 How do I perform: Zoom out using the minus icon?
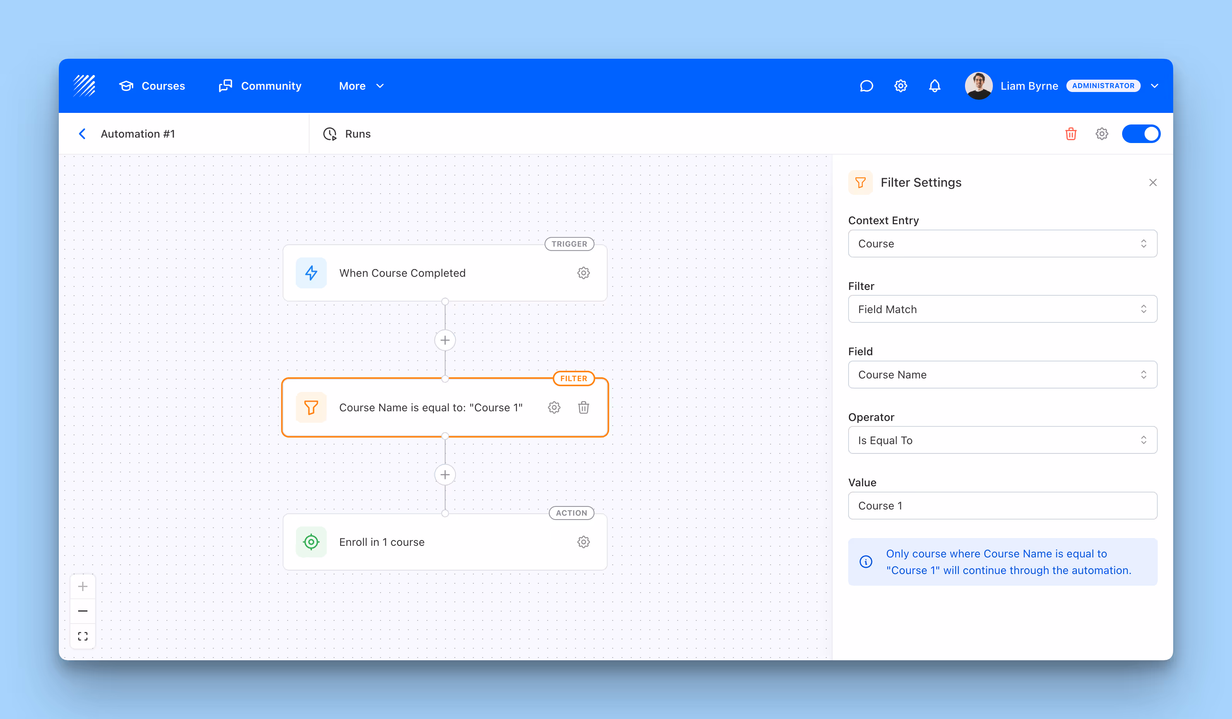[x=83, y=610]
